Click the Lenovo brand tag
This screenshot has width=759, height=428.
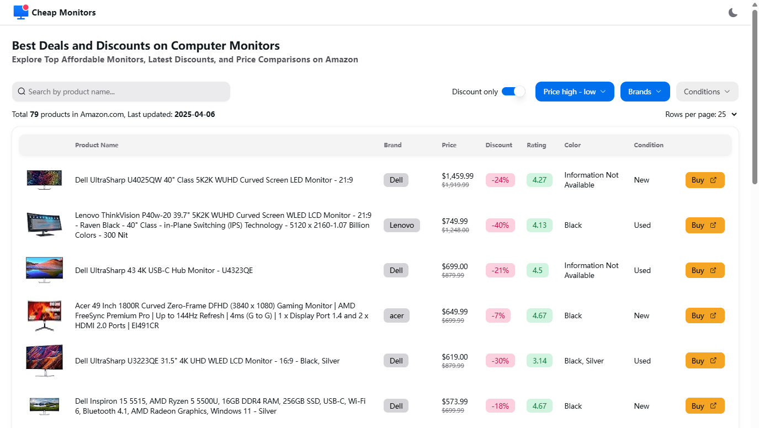401,225
